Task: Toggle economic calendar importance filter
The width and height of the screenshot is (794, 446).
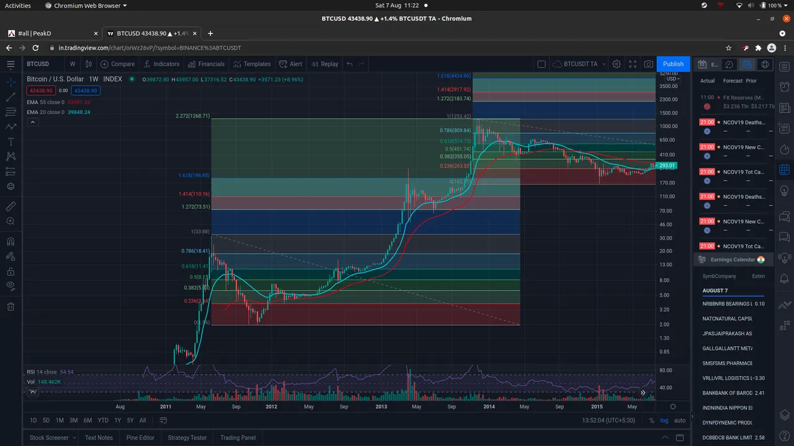Action: point(747,64)
